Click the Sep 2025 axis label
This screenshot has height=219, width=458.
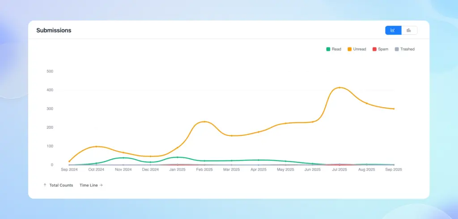(394, 170)
